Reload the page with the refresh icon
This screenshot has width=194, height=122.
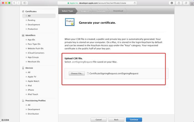[135, 3]
